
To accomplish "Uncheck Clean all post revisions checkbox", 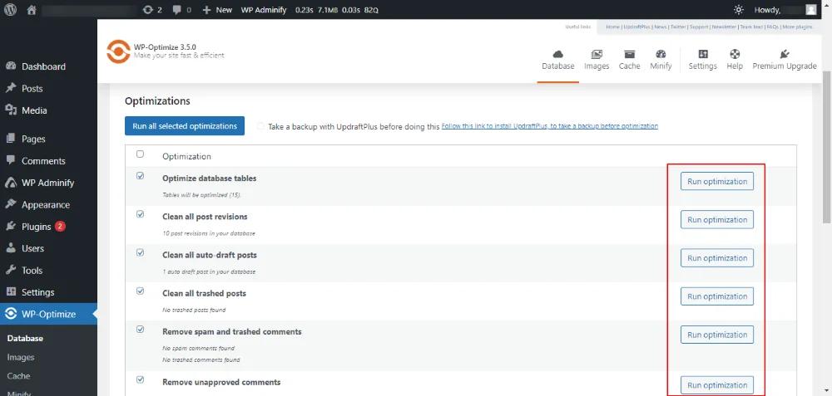I will click(140, 214).
